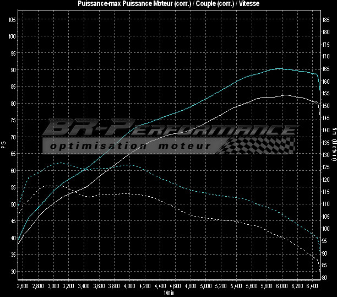Click the 80 value on the right axis

click(325, 277)
